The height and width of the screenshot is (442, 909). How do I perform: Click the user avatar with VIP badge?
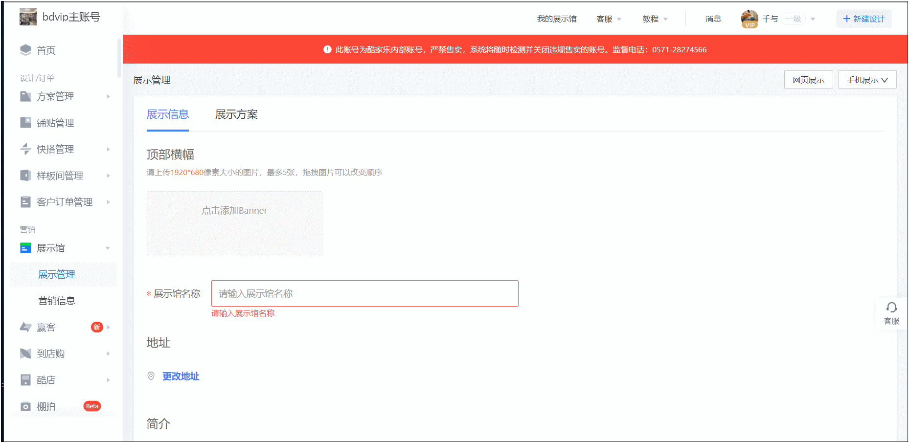click(749, 19)
